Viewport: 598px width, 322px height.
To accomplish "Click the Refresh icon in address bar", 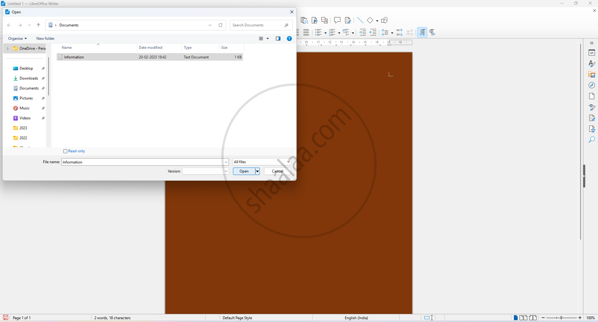I will (x=221, y=25).
